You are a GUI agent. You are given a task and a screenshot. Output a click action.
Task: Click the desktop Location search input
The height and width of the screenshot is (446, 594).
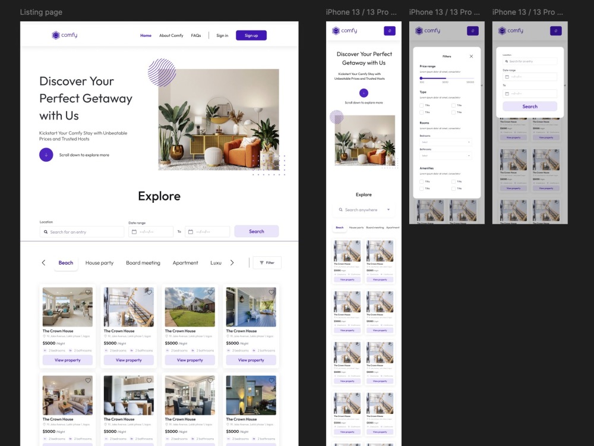click(82, 232)
